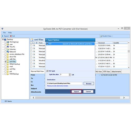Click the Desktop icon in folder tree
This screenshot has height=131, width=131.
tap(5, 40)
